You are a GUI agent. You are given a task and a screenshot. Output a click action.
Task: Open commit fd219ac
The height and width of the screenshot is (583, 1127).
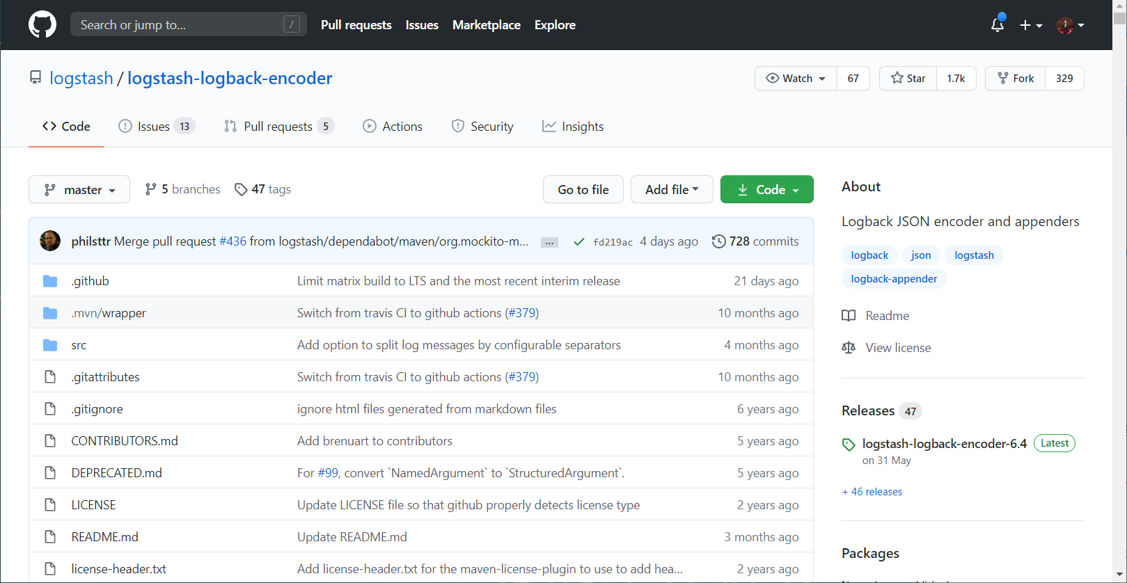613,242
